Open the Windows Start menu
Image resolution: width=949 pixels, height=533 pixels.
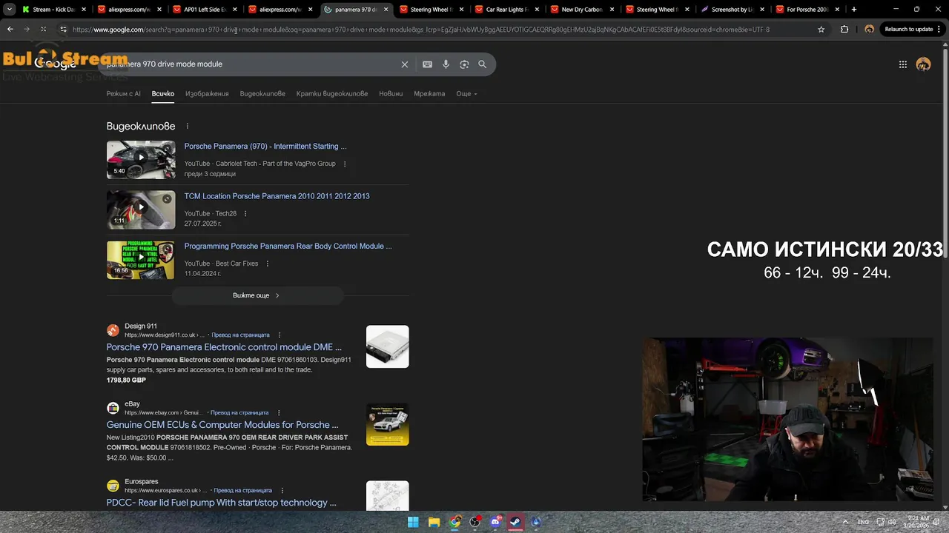413,522
